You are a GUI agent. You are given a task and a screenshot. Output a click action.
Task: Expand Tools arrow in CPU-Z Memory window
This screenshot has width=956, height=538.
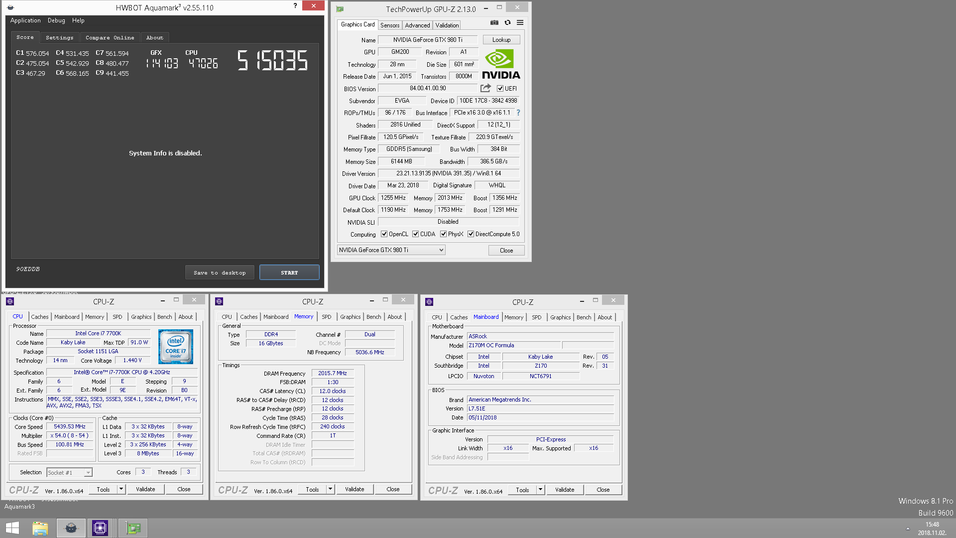(330, 489)
